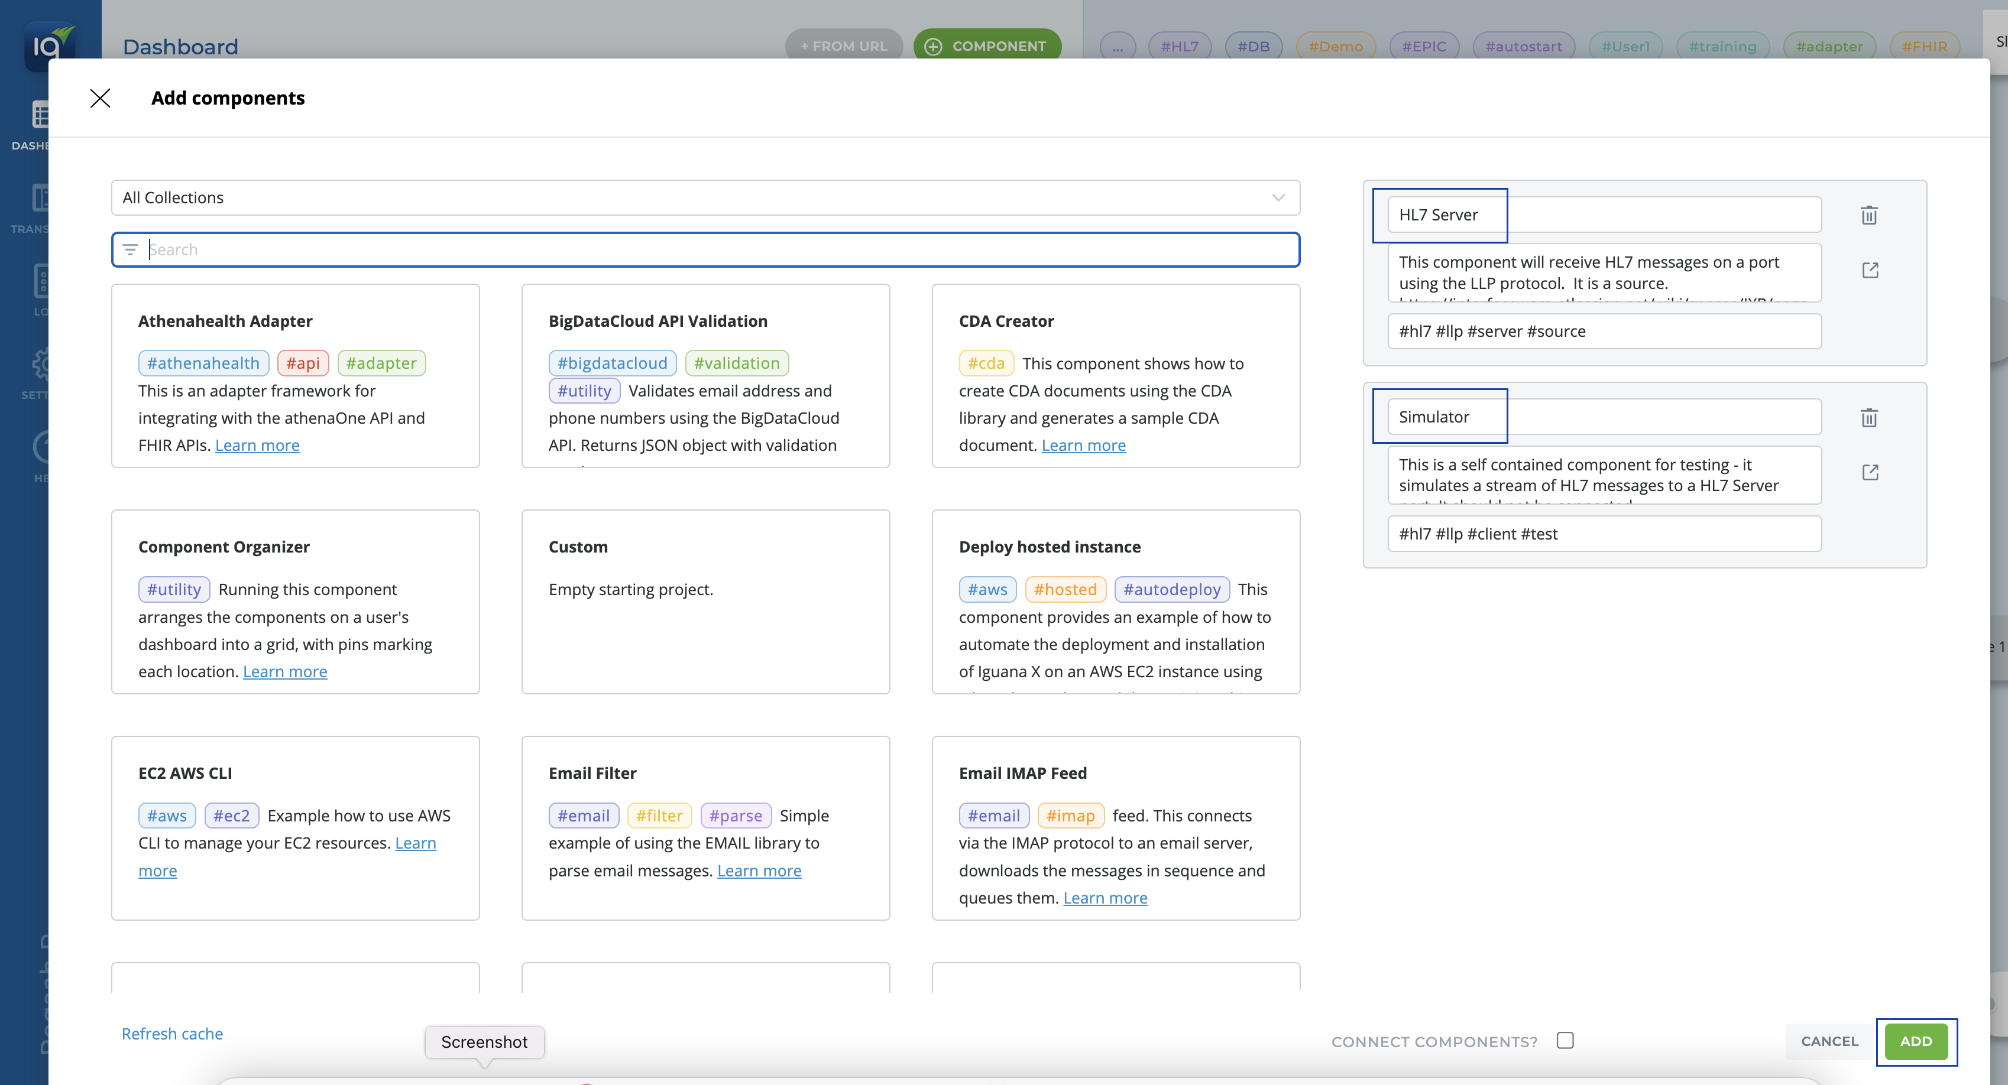The image size is (2008, 1085).
Task: Select Deploy hosted instance card title
Action: coord(1049,547)
